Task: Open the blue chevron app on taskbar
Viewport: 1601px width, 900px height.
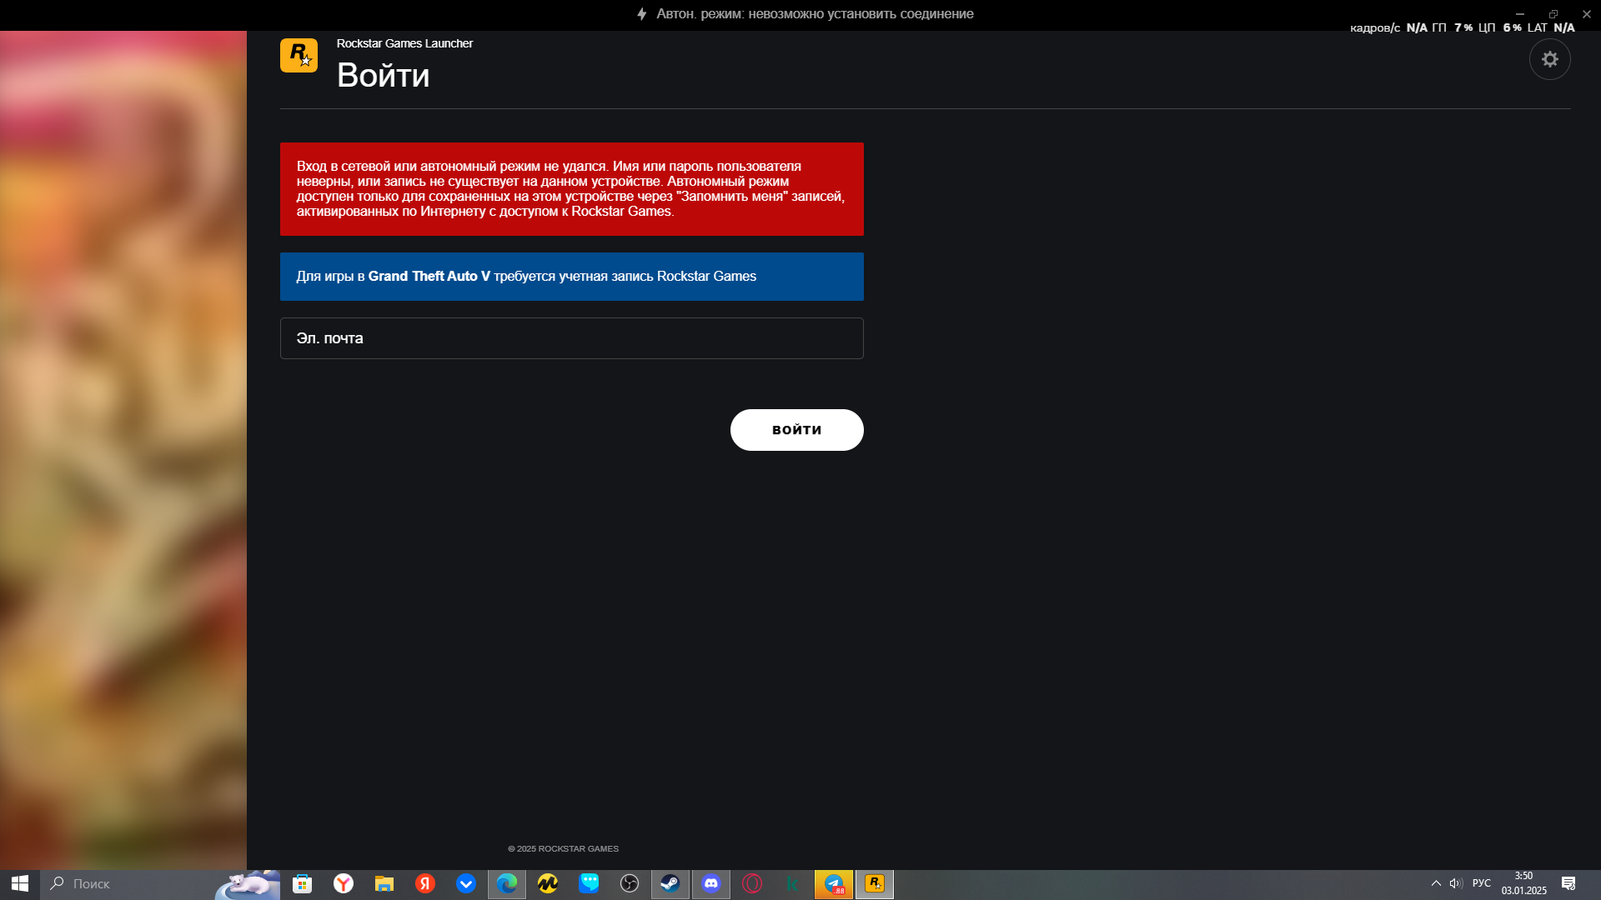Action: pos(466,883)
